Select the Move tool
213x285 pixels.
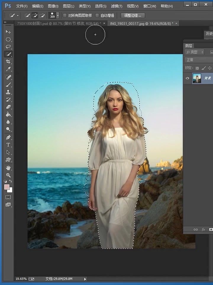(8, 32)
